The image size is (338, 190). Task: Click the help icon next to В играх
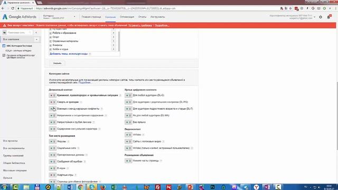point(68,168)
